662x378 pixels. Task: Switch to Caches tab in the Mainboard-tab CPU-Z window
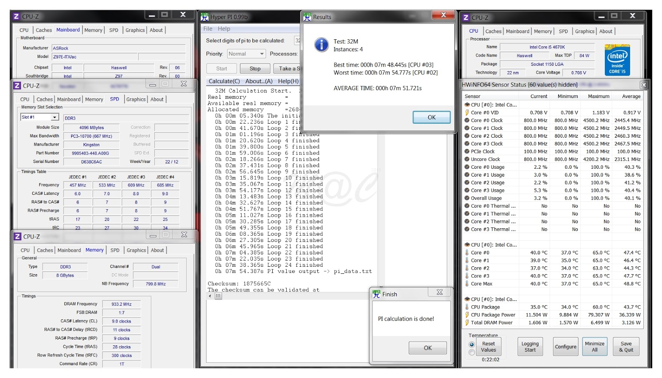coord(44,30)
